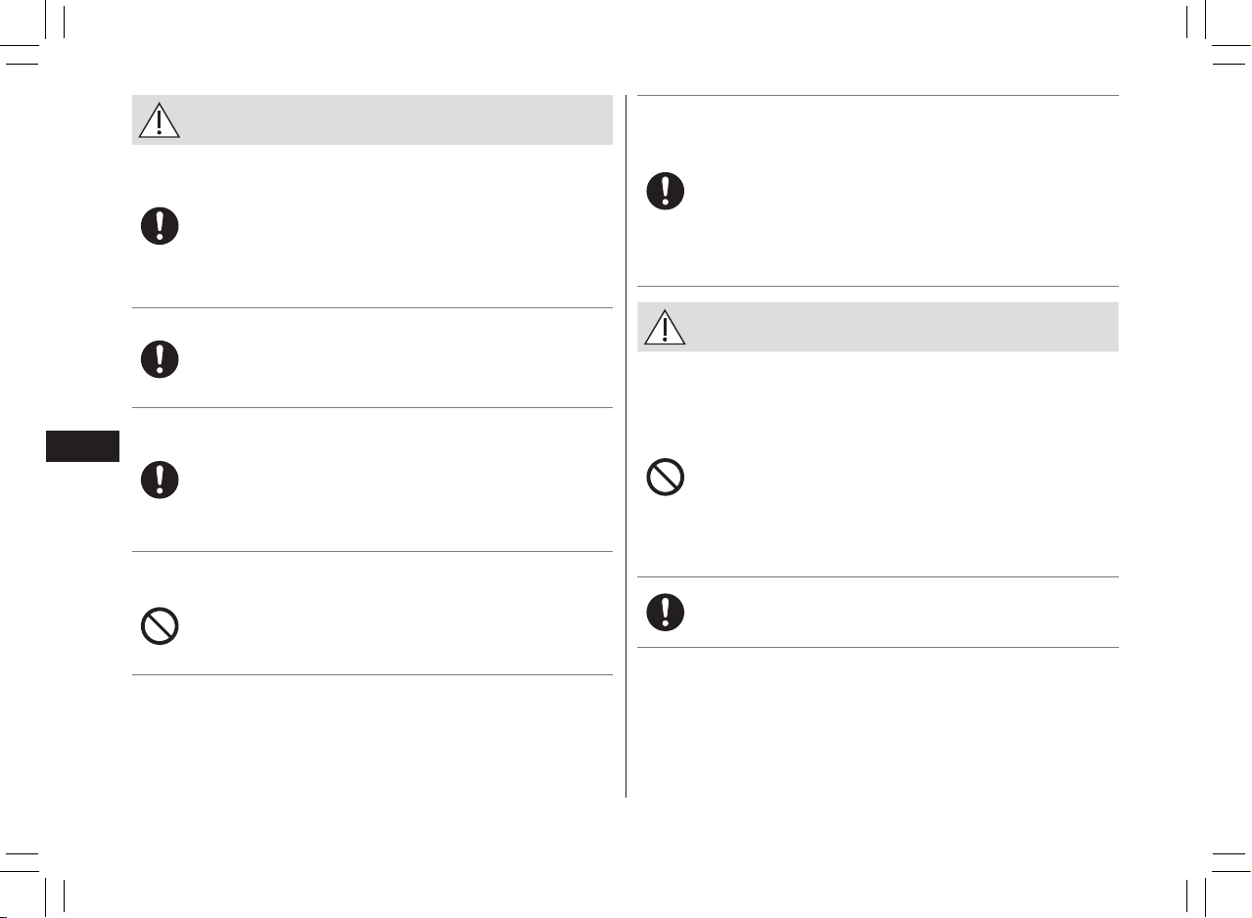The width and height of the screenshot is (1252, 918).
Task: Click the prohibition circle icon in left column
Action: [160, 625]
